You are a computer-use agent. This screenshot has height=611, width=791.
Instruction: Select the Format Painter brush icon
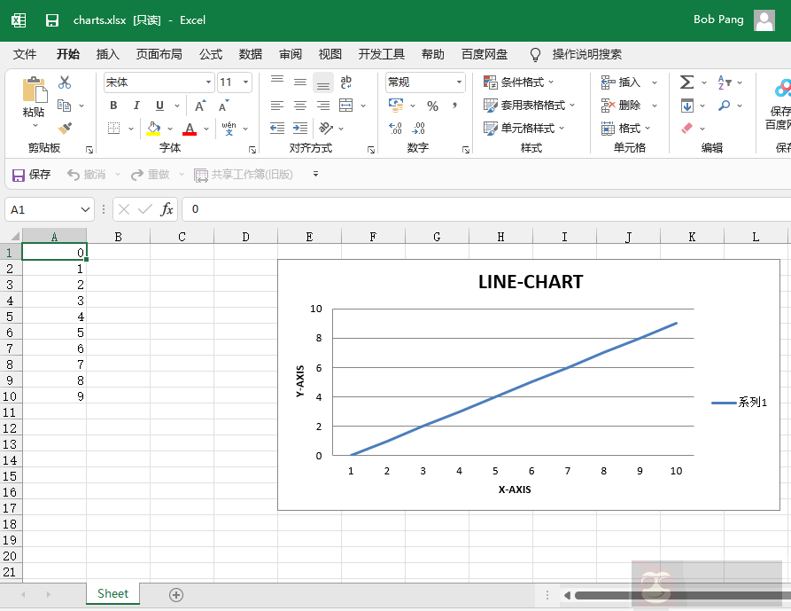tap(65, 129)
